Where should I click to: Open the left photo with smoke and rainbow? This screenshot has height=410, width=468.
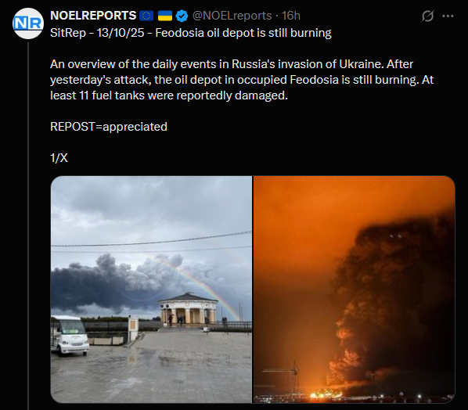point(151,290)
